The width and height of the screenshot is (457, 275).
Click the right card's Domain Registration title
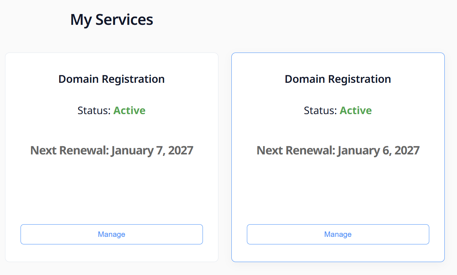(338, 79)
